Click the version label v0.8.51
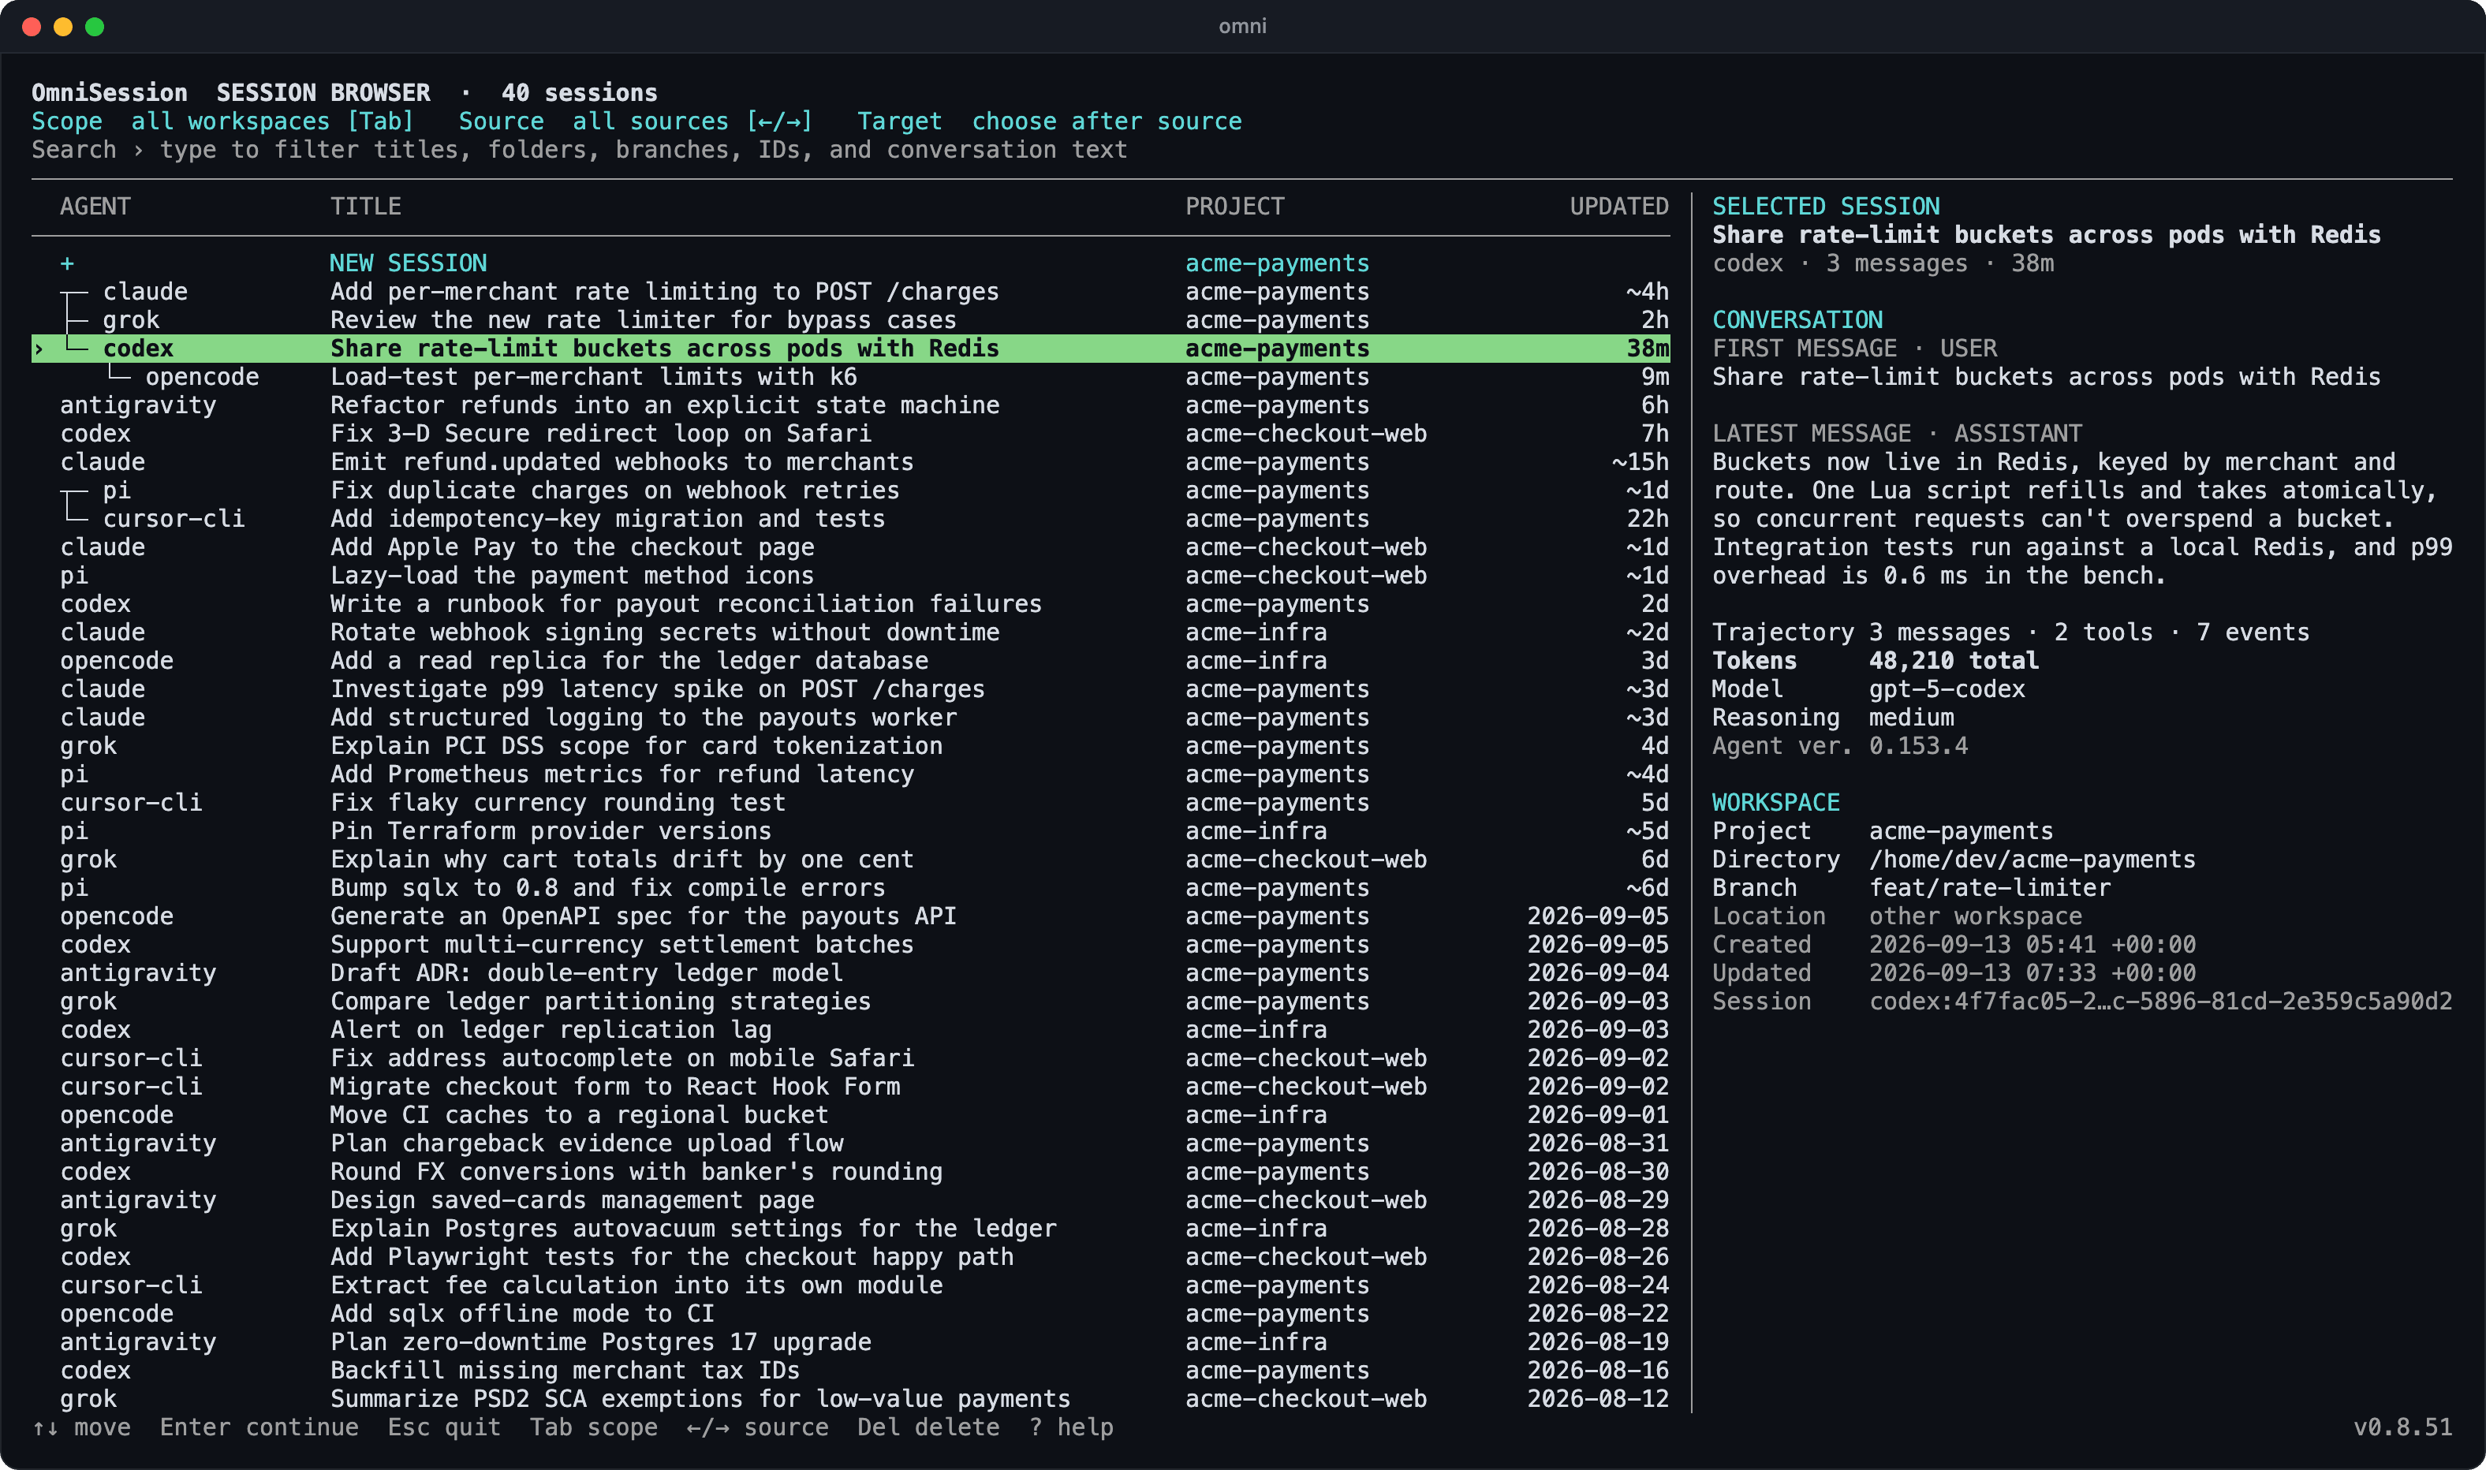Screen dimensions: 2486x1470 click(2403, 1427)
